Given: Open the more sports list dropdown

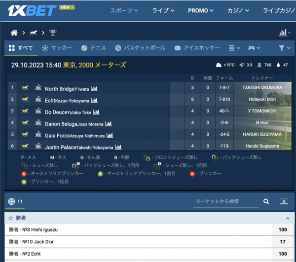Looking at the screenshot, I should 234,48.
